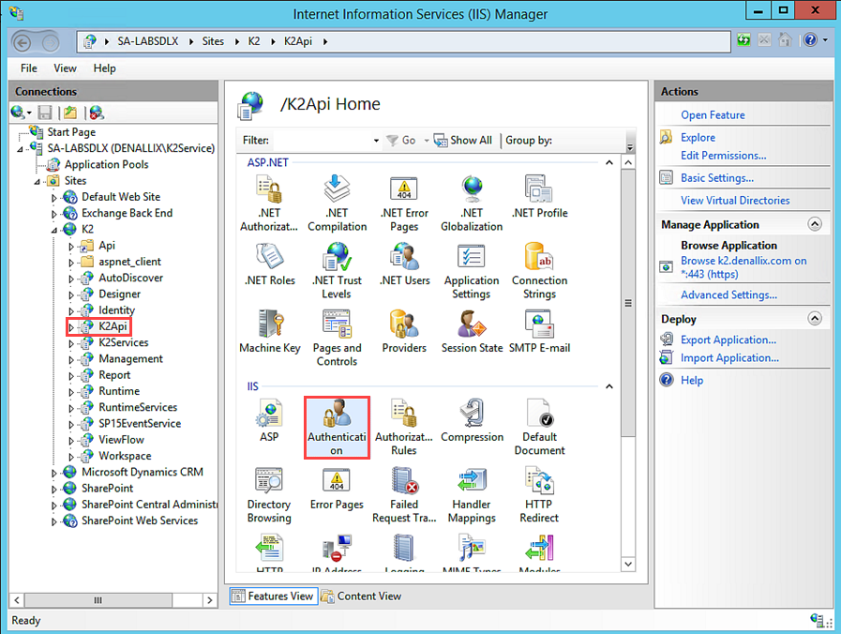Open Failed Request Tracing Rules feature
Image resolution: width=841 pixels, height=634 pixels.
tap(404, 494)
